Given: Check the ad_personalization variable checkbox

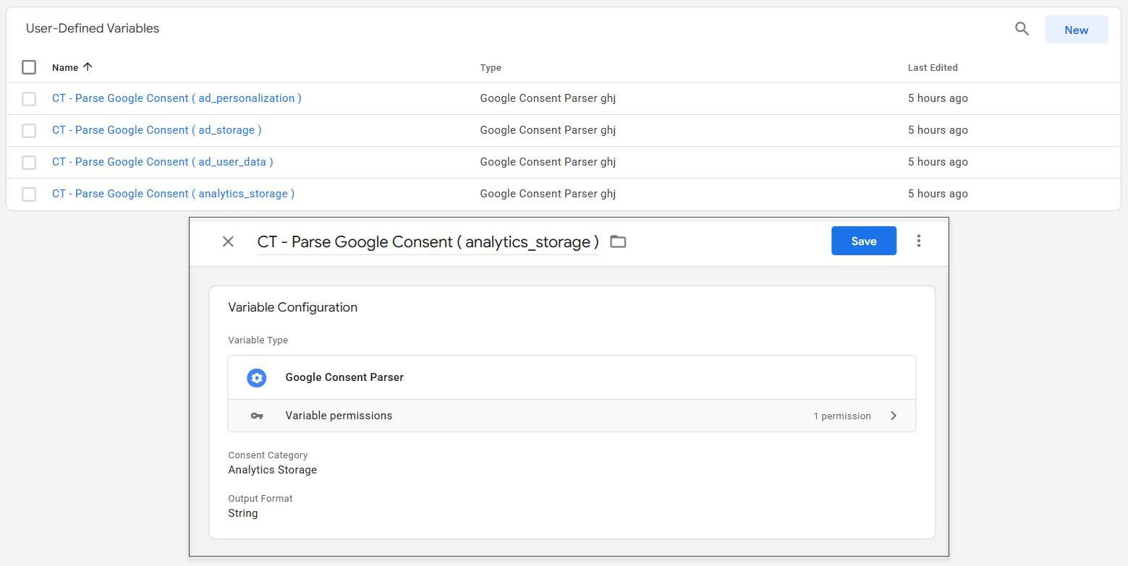Looking at the screenshot, I should tap(29, 99).
